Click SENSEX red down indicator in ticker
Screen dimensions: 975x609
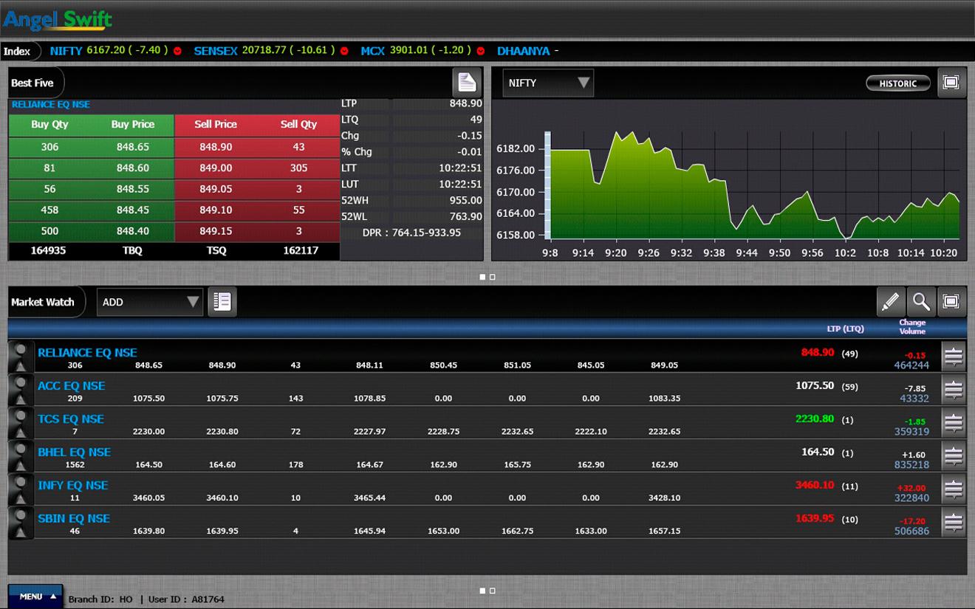point(344,51)
